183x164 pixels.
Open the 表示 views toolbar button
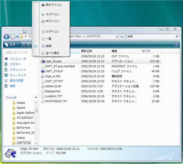tap(27, 44)
